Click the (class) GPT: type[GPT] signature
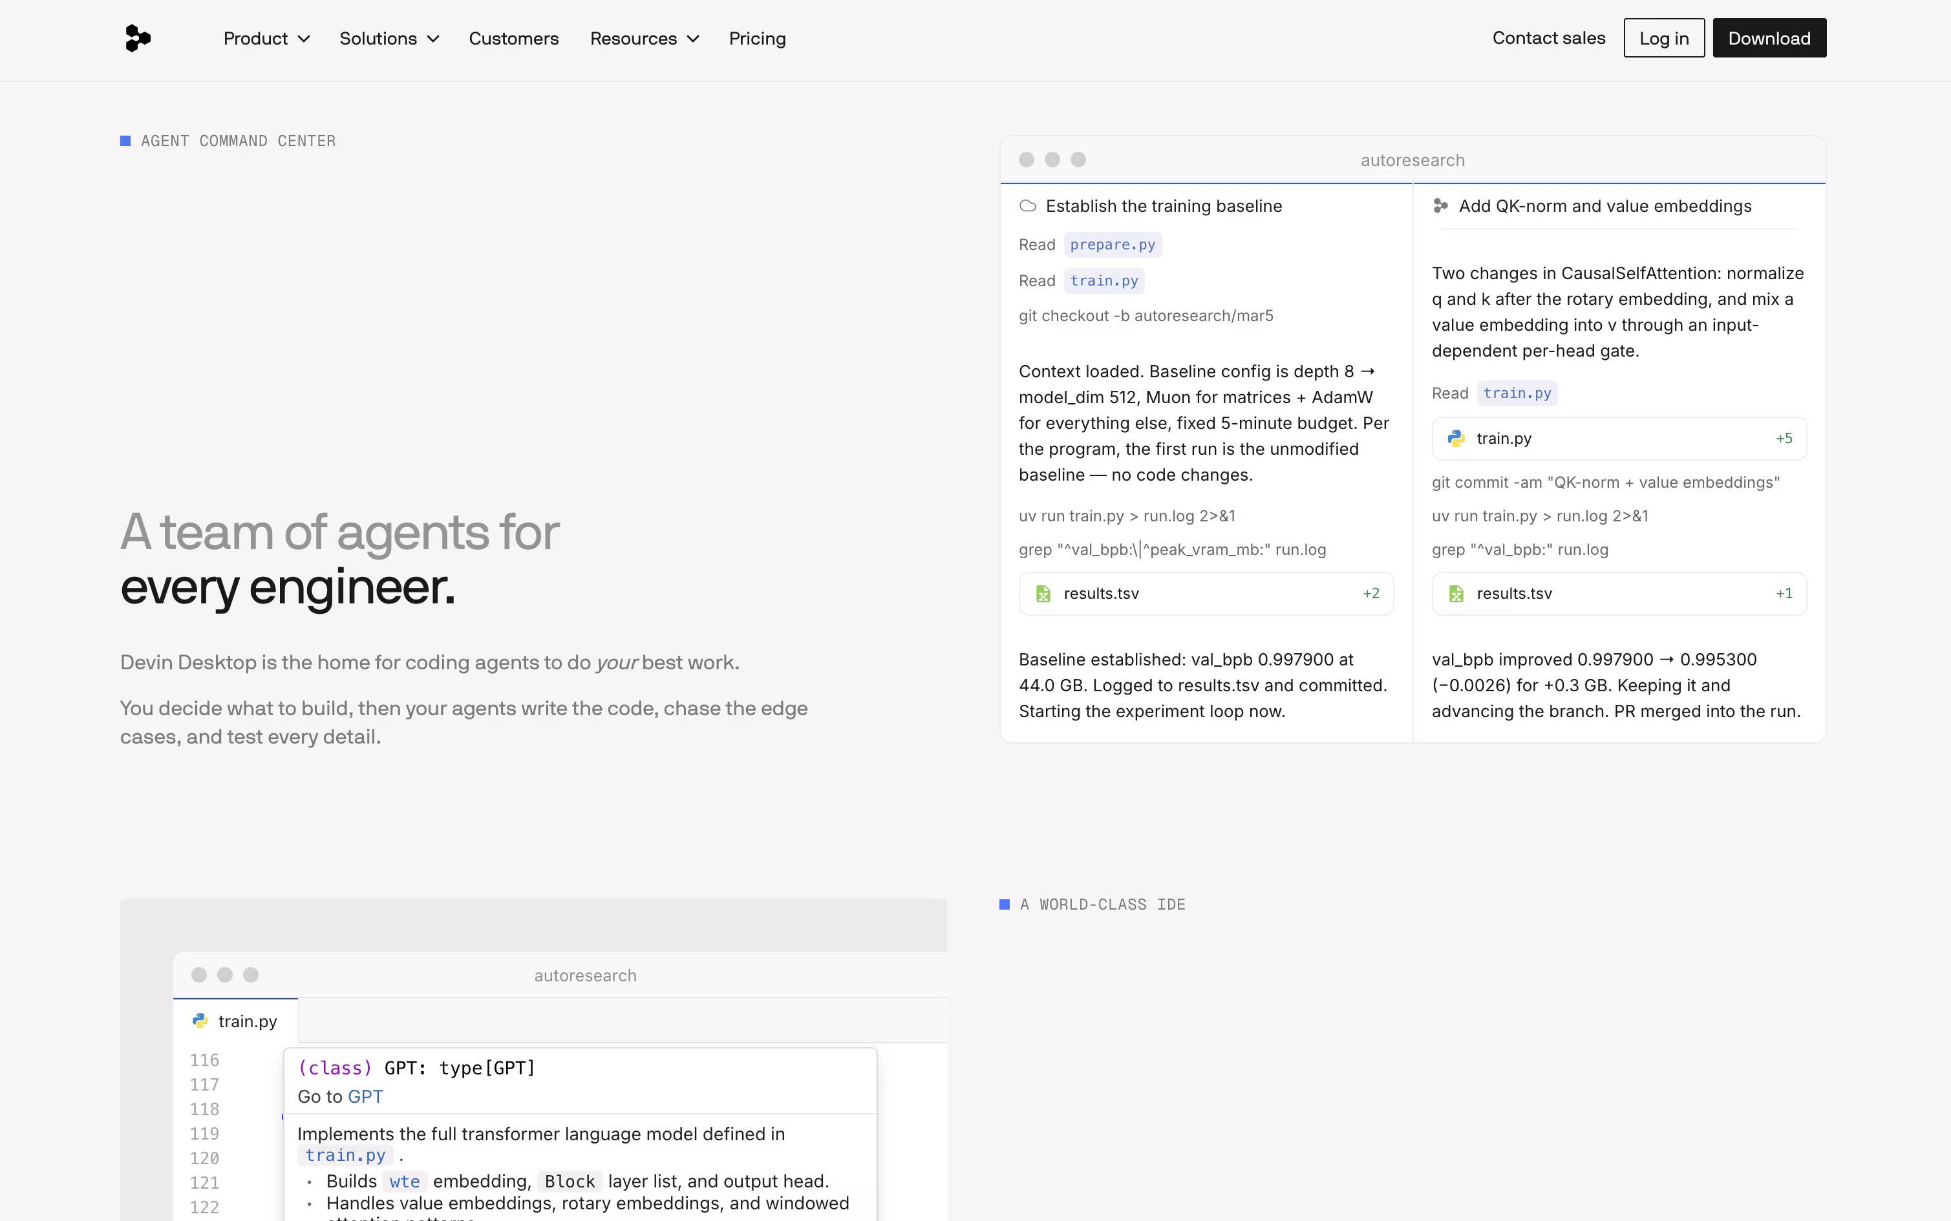 417,1067
